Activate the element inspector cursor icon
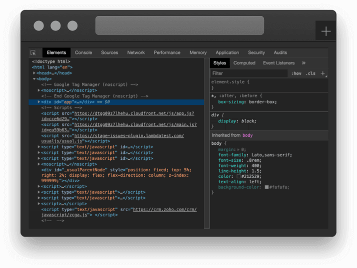Screen dimensions: 357x268 click(33, 53)
